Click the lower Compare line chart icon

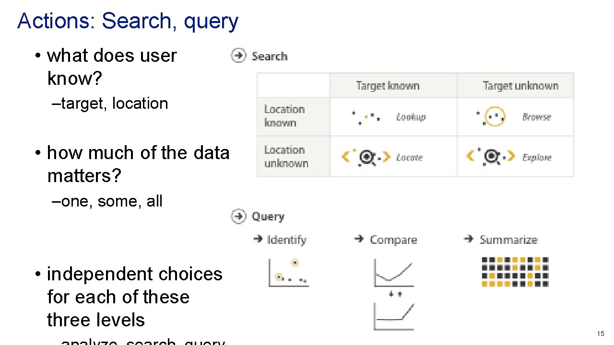click(x=393, y=316)
